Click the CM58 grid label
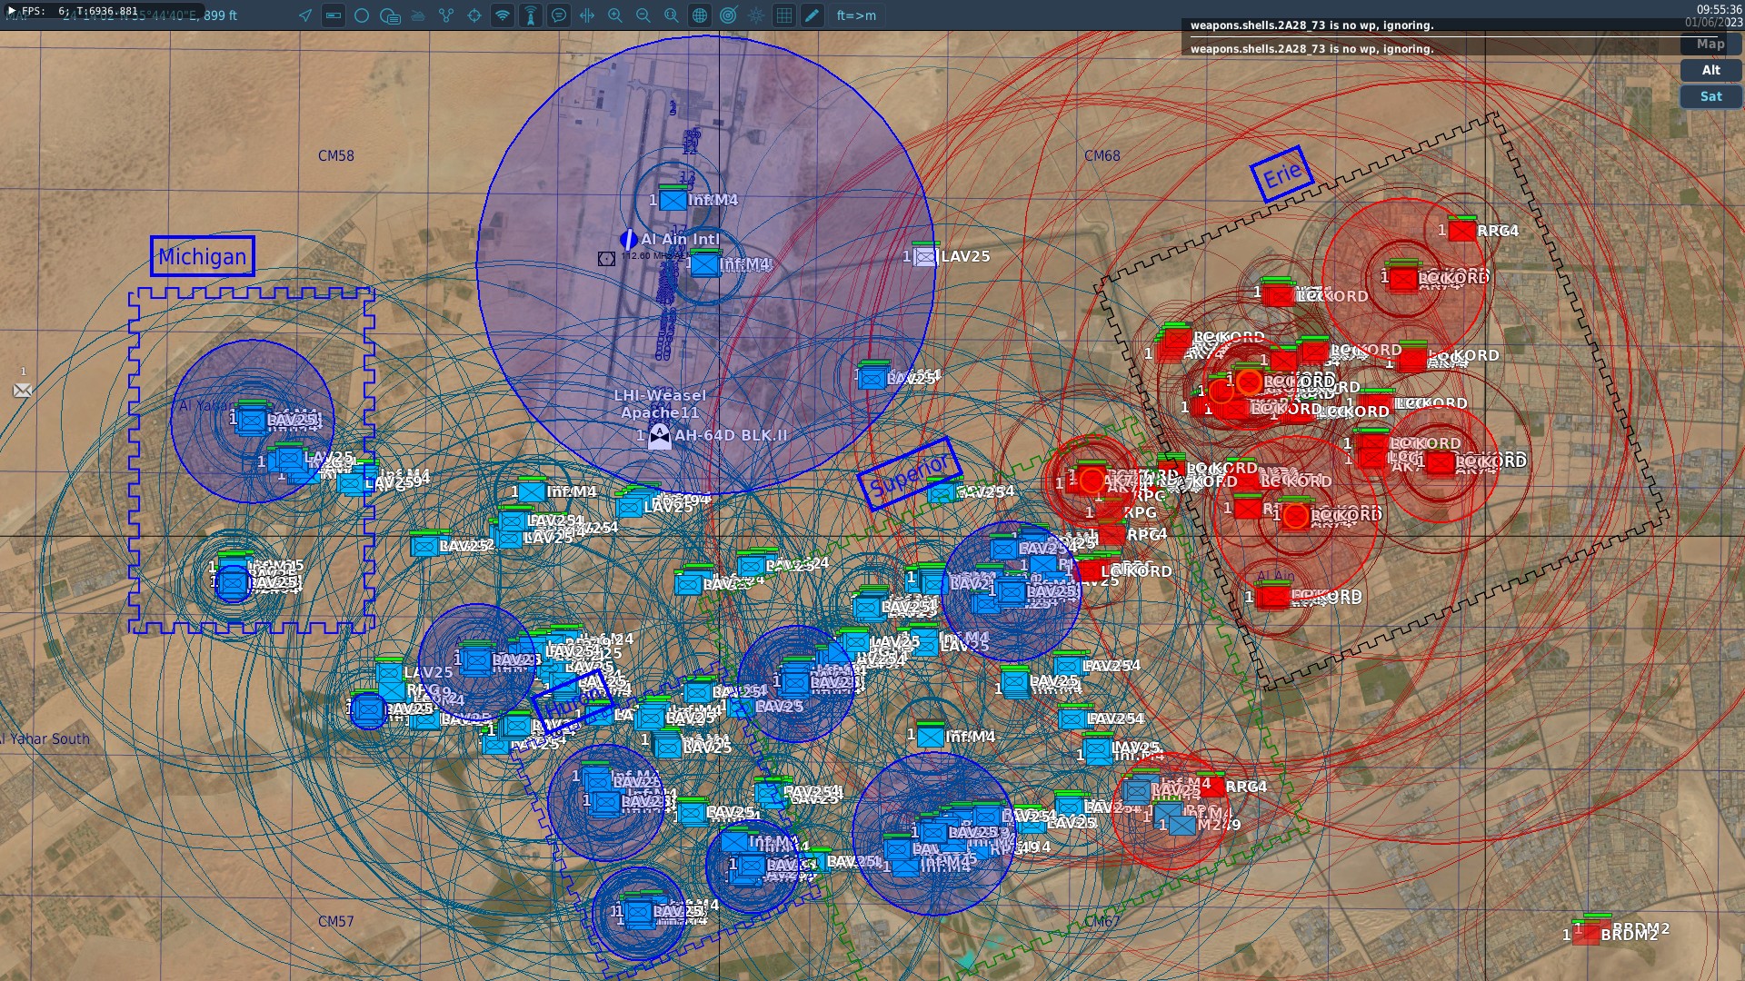1745x981 pixels. click(336, 155)
